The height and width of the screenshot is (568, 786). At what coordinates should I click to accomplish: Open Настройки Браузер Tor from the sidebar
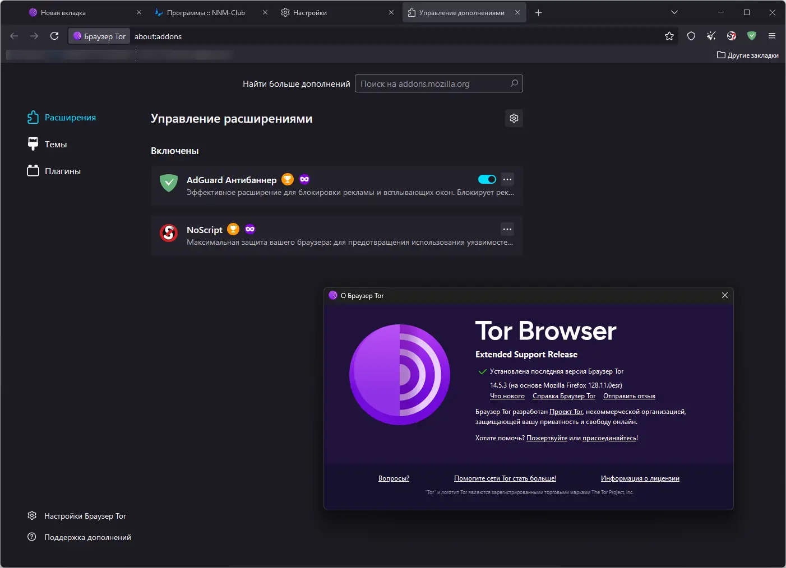(77, 516)
